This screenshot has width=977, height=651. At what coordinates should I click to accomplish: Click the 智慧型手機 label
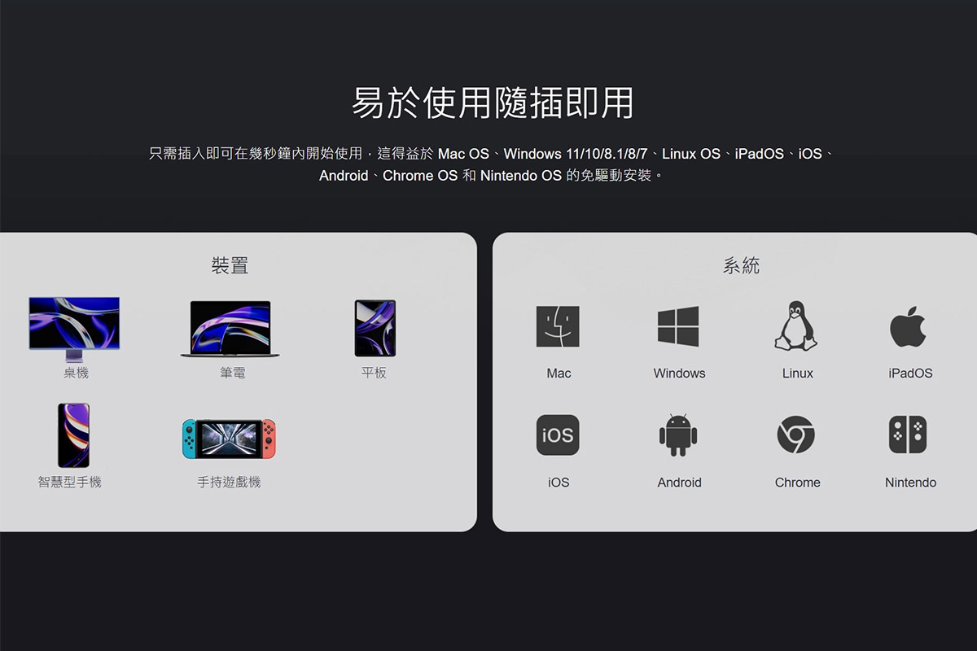[70, 483]
